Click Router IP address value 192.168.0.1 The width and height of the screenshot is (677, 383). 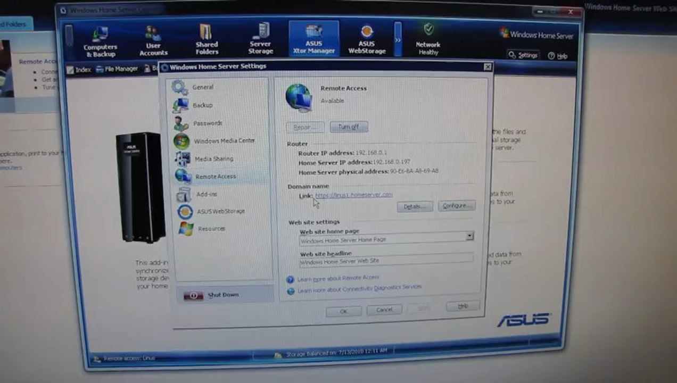coord(371,153)
